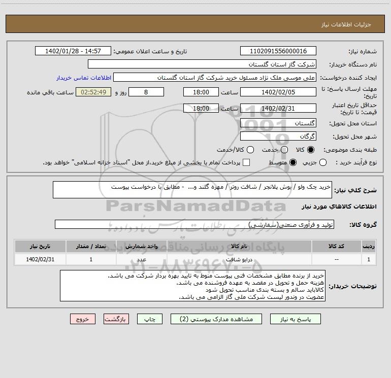Image resolution: width=391 pixels, height=378 pixels.
Task: Click the general need description text box
Action: (x=192, y=190)
